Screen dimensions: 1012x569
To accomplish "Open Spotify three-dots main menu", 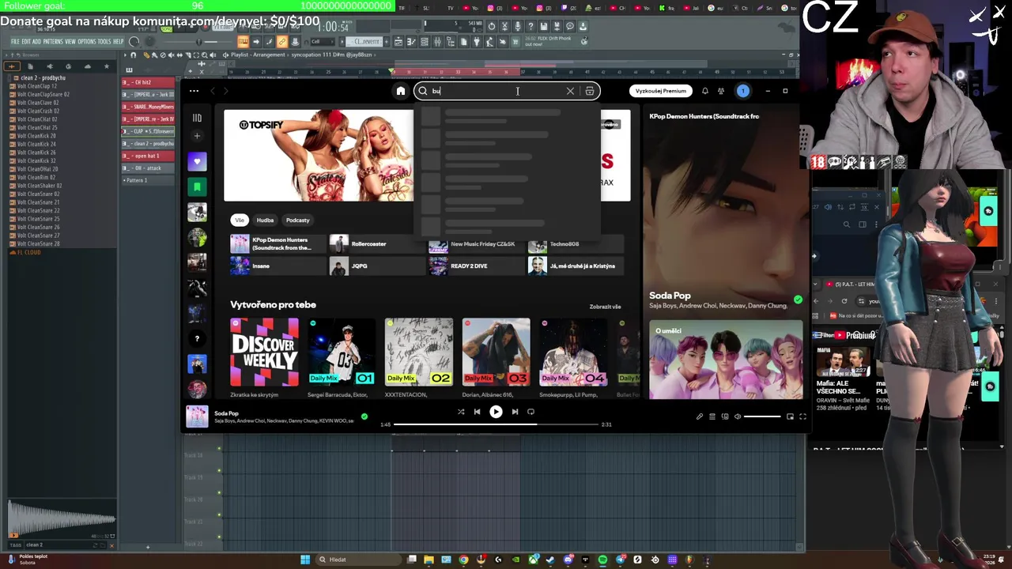I will point(194,91).
